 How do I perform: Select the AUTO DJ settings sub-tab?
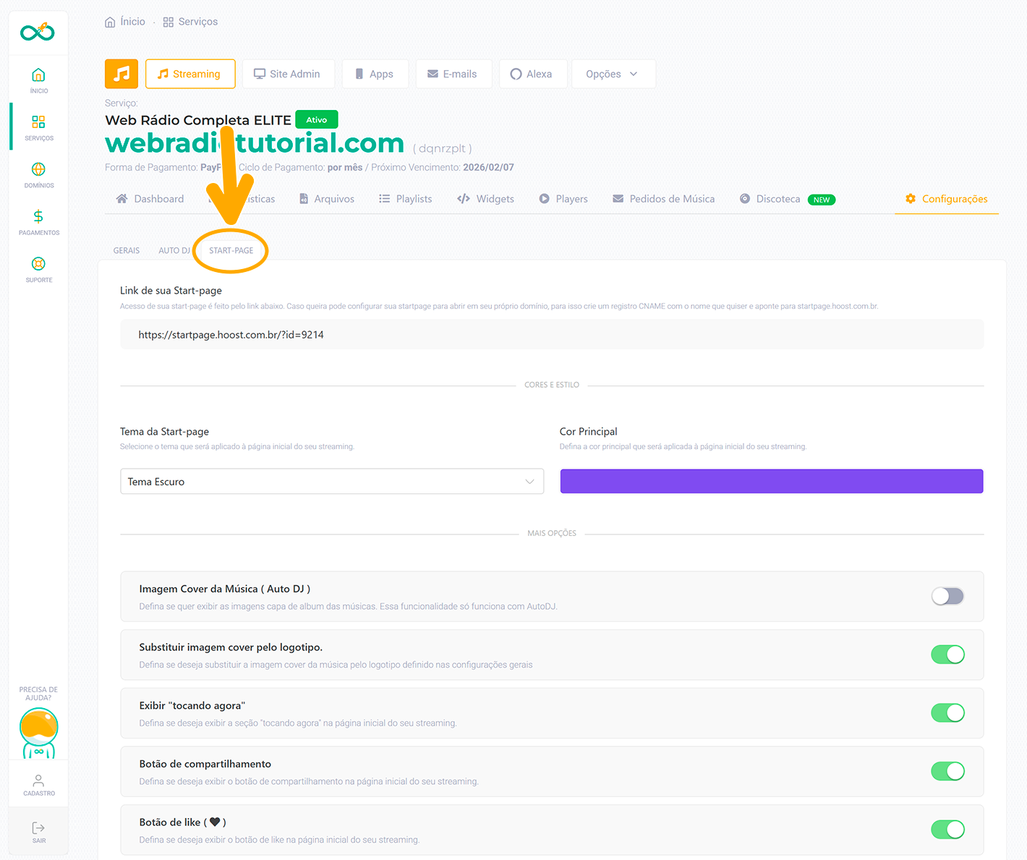pyautogui.click(x=174, y=250)
